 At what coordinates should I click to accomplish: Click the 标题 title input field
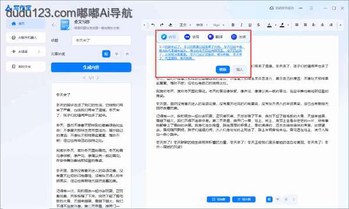pos(101,41)
